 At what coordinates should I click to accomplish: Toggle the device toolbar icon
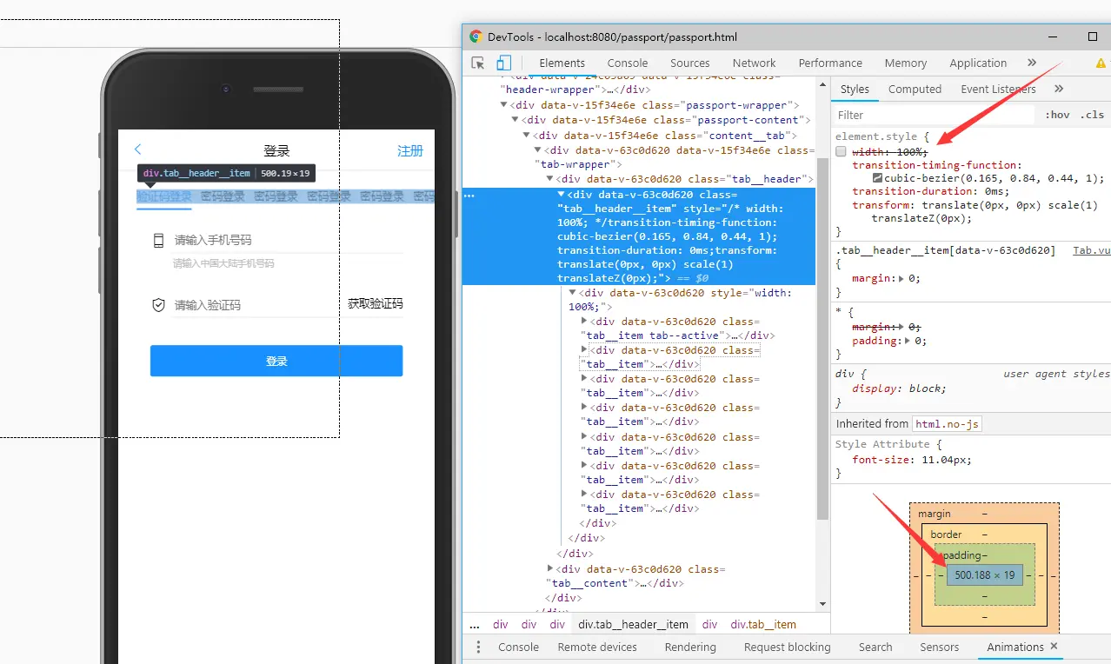pyautogui.click(x=503, y=63)
